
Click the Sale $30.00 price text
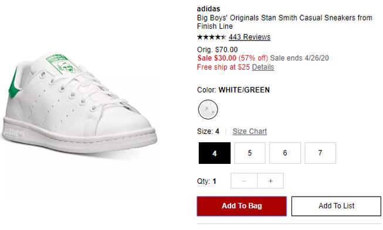click(x=217, y=58)
